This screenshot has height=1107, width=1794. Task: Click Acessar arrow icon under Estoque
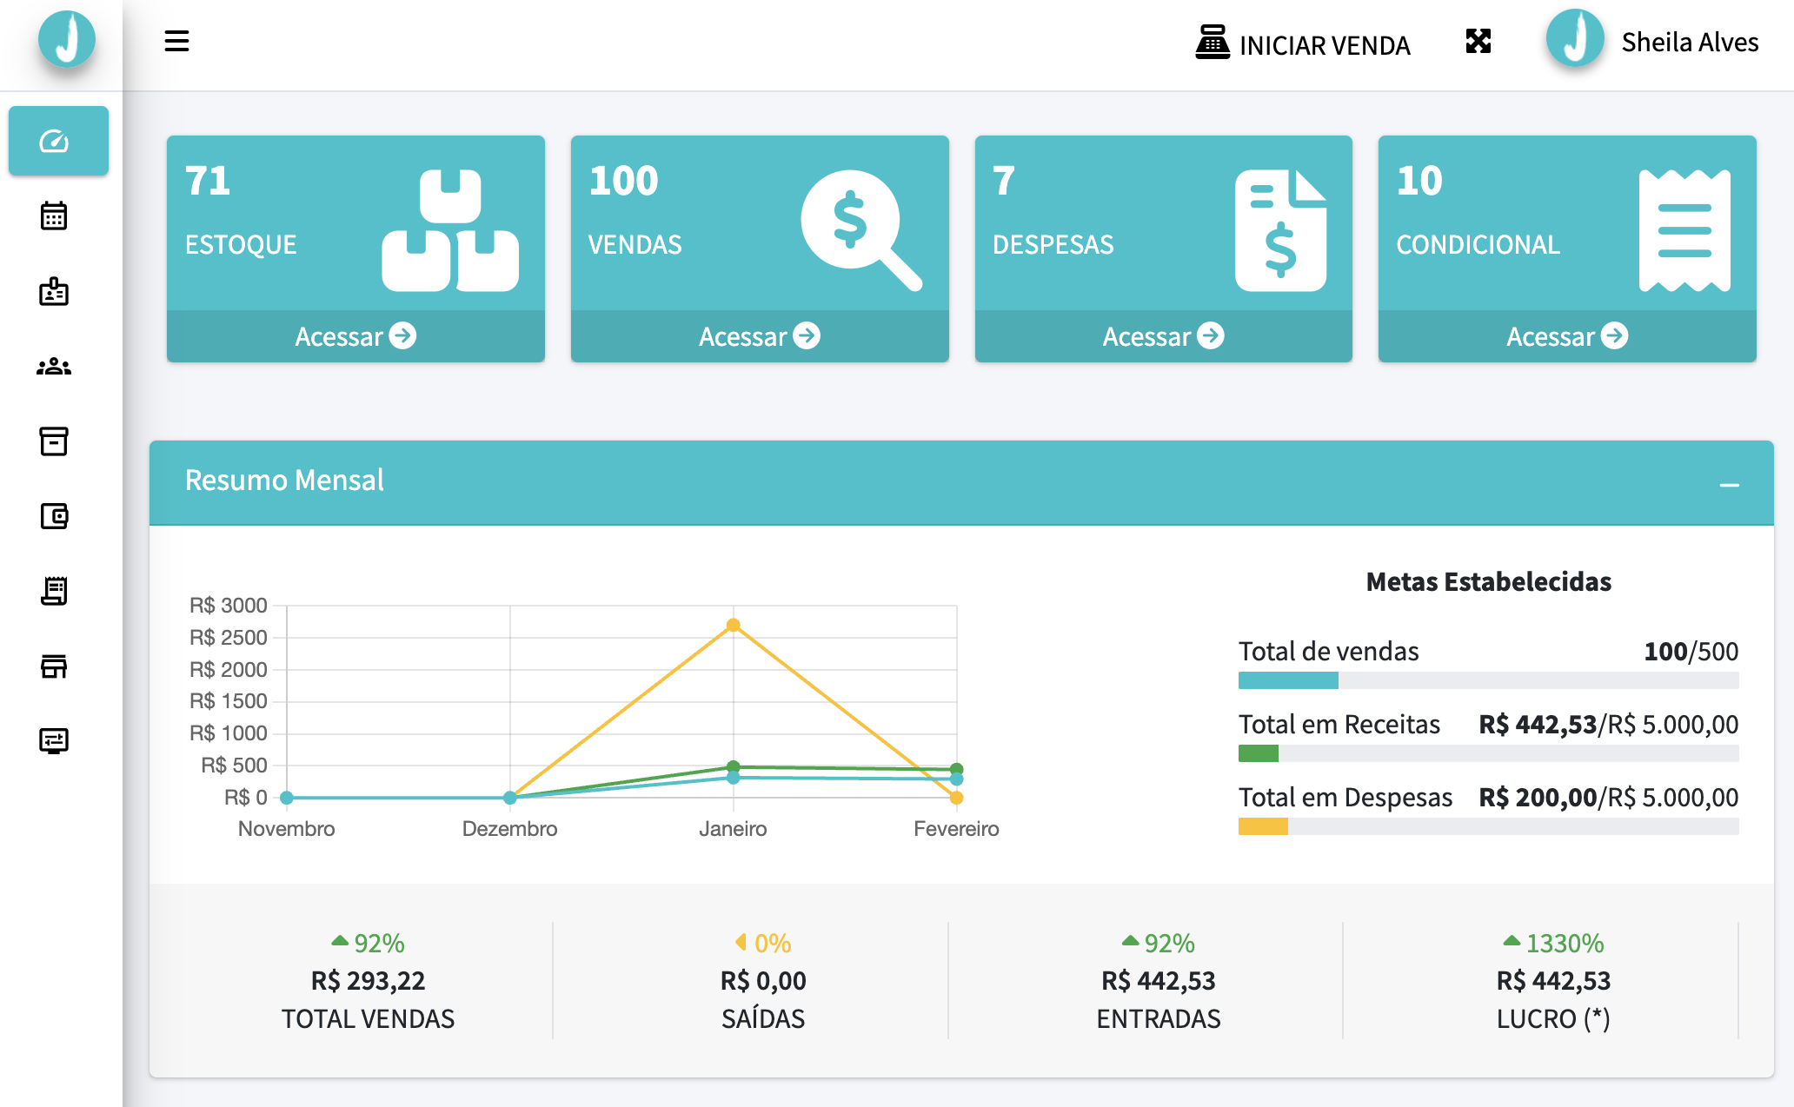(x=402, y=335)
